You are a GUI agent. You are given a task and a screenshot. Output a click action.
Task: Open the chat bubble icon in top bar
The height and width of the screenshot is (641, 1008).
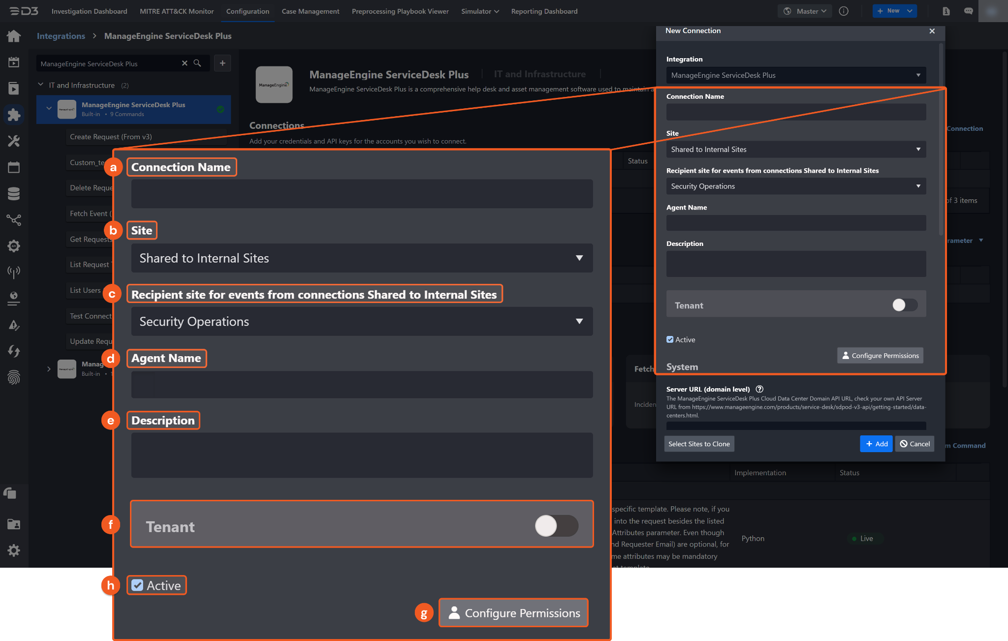[x=968, y=11]
